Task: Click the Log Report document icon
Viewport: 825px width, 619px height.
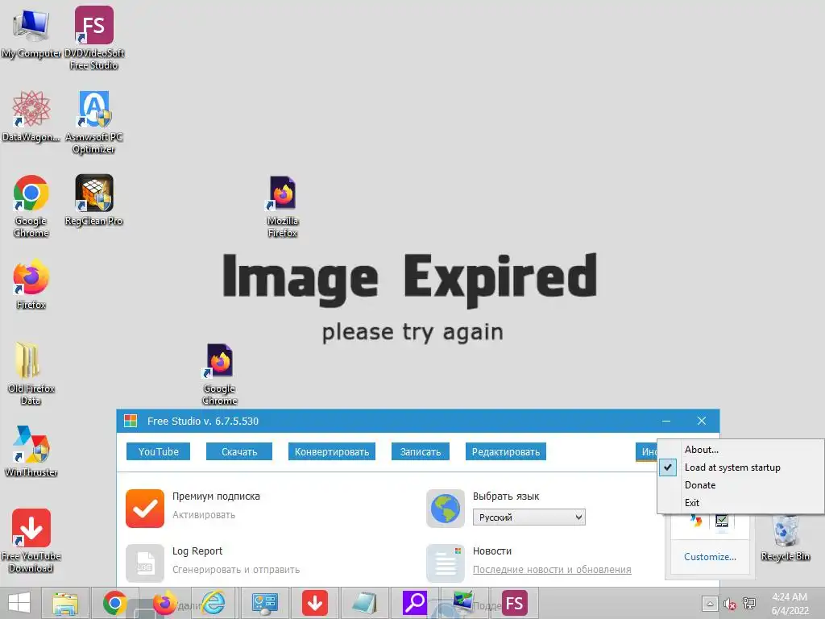Action: click(145, 563)
